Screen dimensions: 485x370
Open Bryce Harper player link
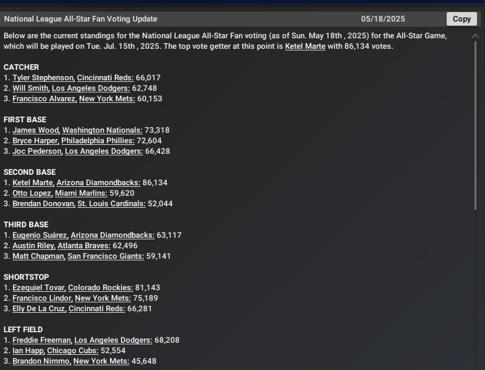coord(36,141)
